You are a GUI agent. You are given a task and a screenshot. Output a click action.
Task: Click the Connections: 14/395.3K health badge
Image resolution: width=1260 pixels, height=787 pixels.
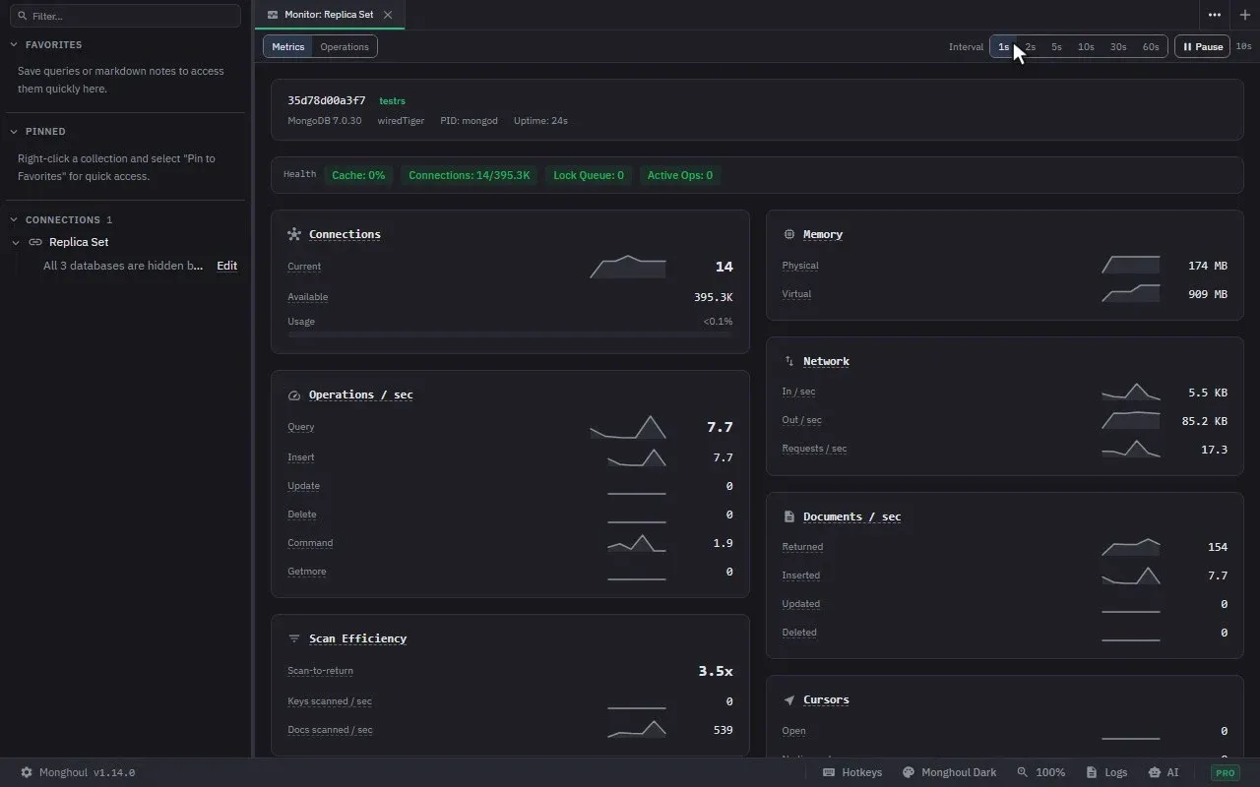coord(470,175)
